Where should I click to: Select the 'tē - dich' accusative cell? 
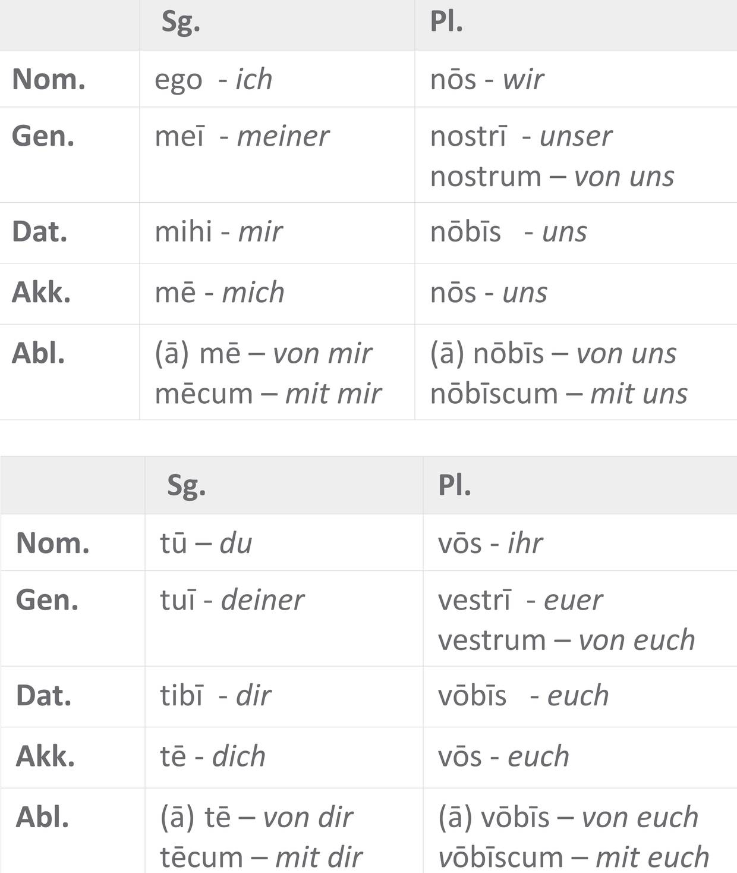212,756
